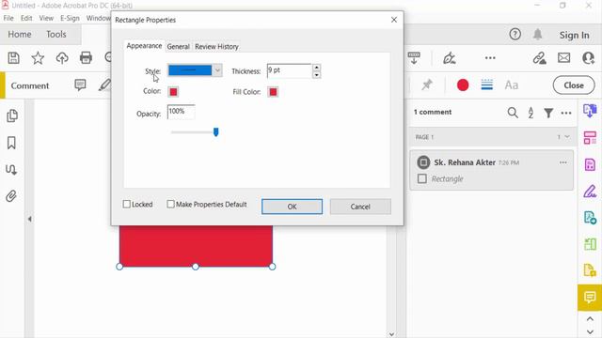Open more tools ellipsis in main toolbar
The image size is (602, 338).
[490, 58]
